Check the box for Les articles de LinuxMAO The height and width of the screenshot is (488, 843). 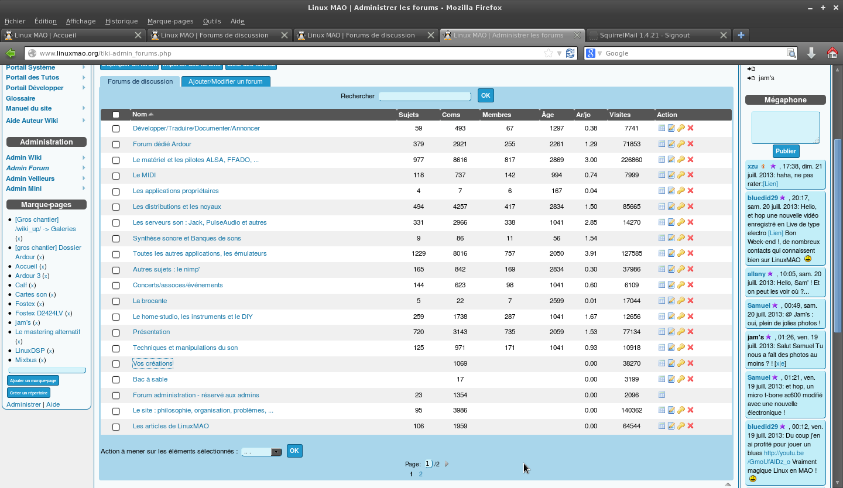click(x=116, y=427)
